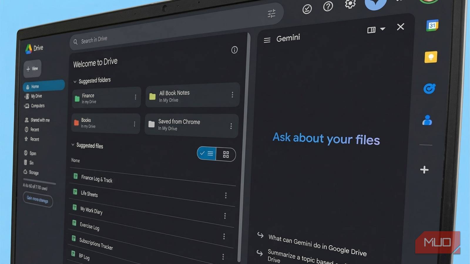Click the Sheets icon beside BP Log

pyautogui.click(x=73, y=254)
